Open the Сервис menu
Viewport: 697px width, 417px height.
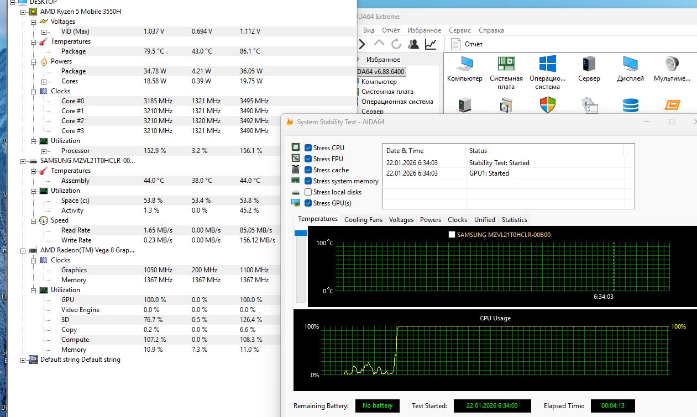[460, 30]
